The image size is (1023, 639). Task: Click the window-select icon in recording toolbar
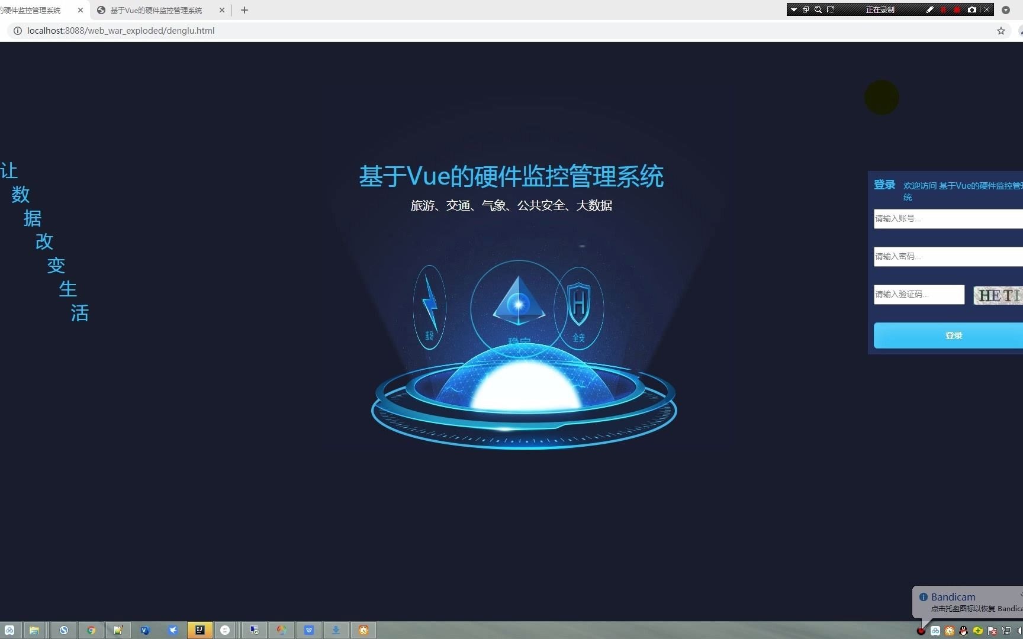click(805, 9)
